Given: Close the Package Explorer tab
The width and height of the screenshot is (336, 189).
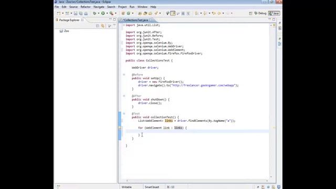Looking at the screenshot, I should tap(82, 20).
